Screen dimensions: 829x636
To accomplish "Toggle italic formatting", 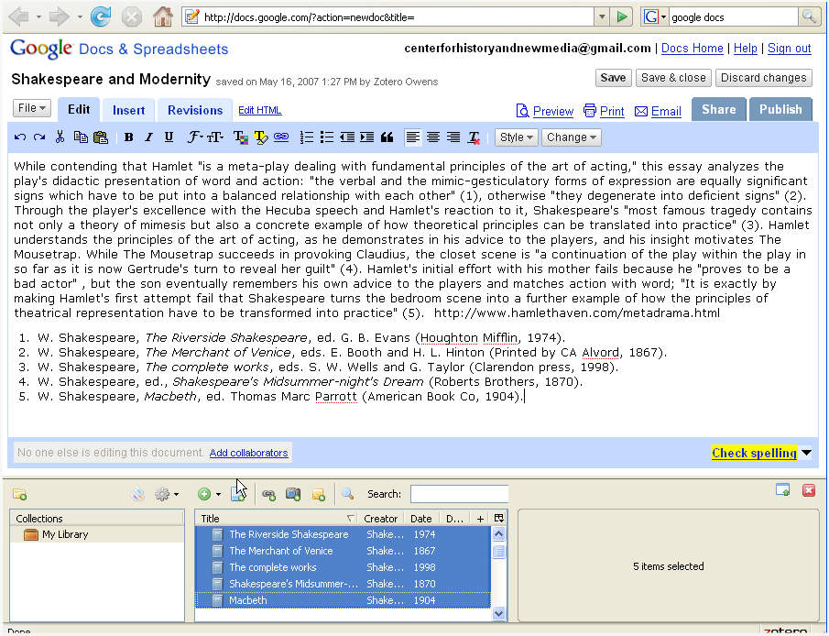I will [x=148, y=137].
